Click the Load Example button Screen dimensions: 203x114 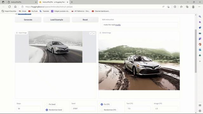(56, 20)
